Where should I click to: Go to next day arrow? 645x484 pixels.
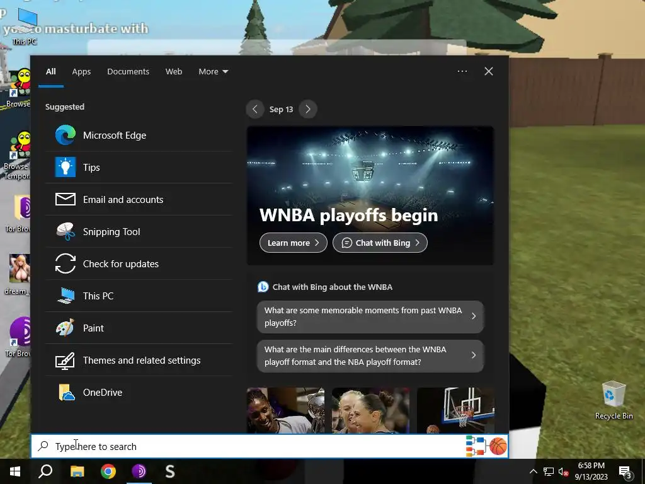pyautogui.click(x=308, y=109)
